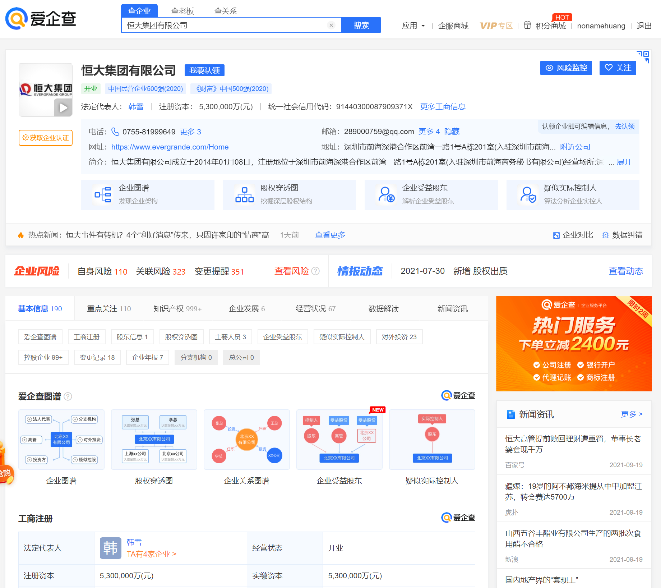
Task: Click the hot news flame icon
Action: (21, 235)
